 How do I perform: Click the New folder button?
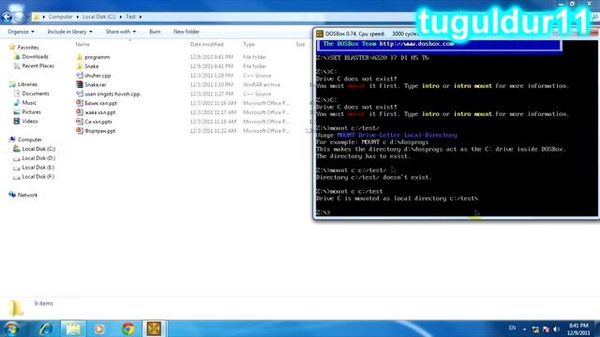pyautogui.click(x=187, y=31)
